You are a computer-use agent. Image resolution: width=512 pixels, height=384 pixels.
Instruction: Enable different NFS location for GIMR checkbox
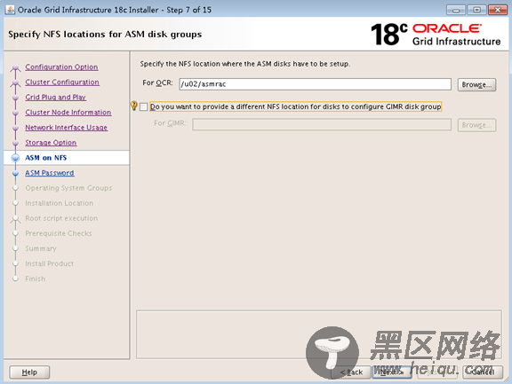[144, 106]
